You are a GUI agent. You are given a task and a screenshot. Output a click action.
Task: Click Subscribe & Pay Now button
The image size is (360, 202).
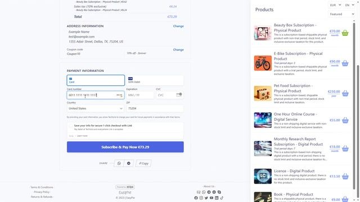[125, 147]
